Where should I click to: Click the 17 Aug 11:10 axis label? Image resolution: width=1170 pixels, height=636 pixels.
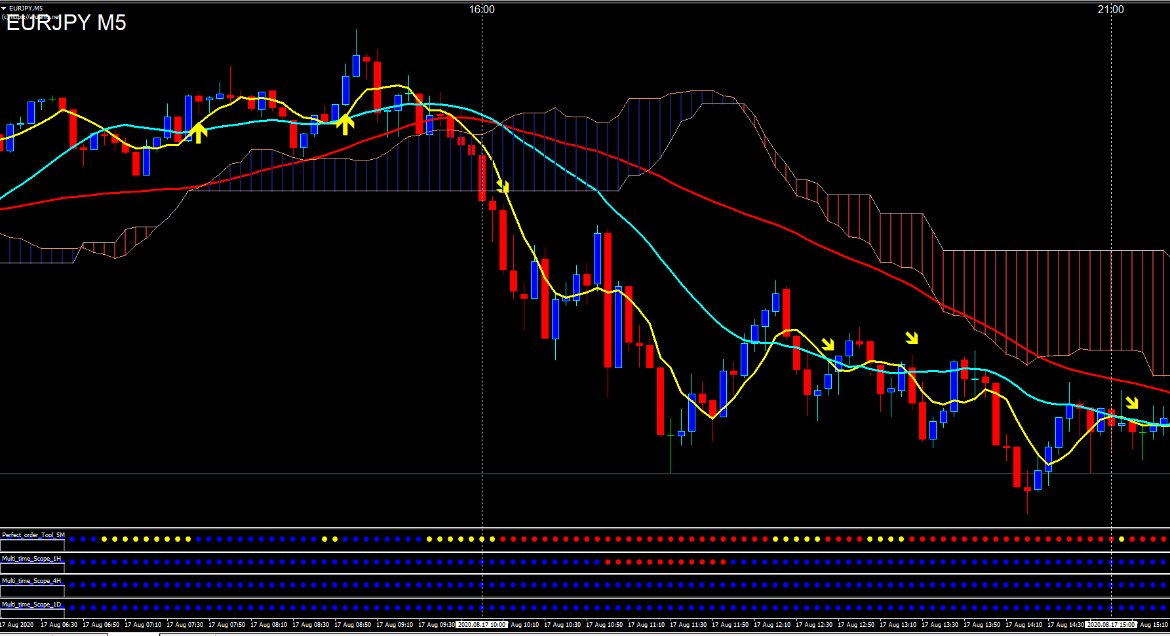click(x=646, y=625)
